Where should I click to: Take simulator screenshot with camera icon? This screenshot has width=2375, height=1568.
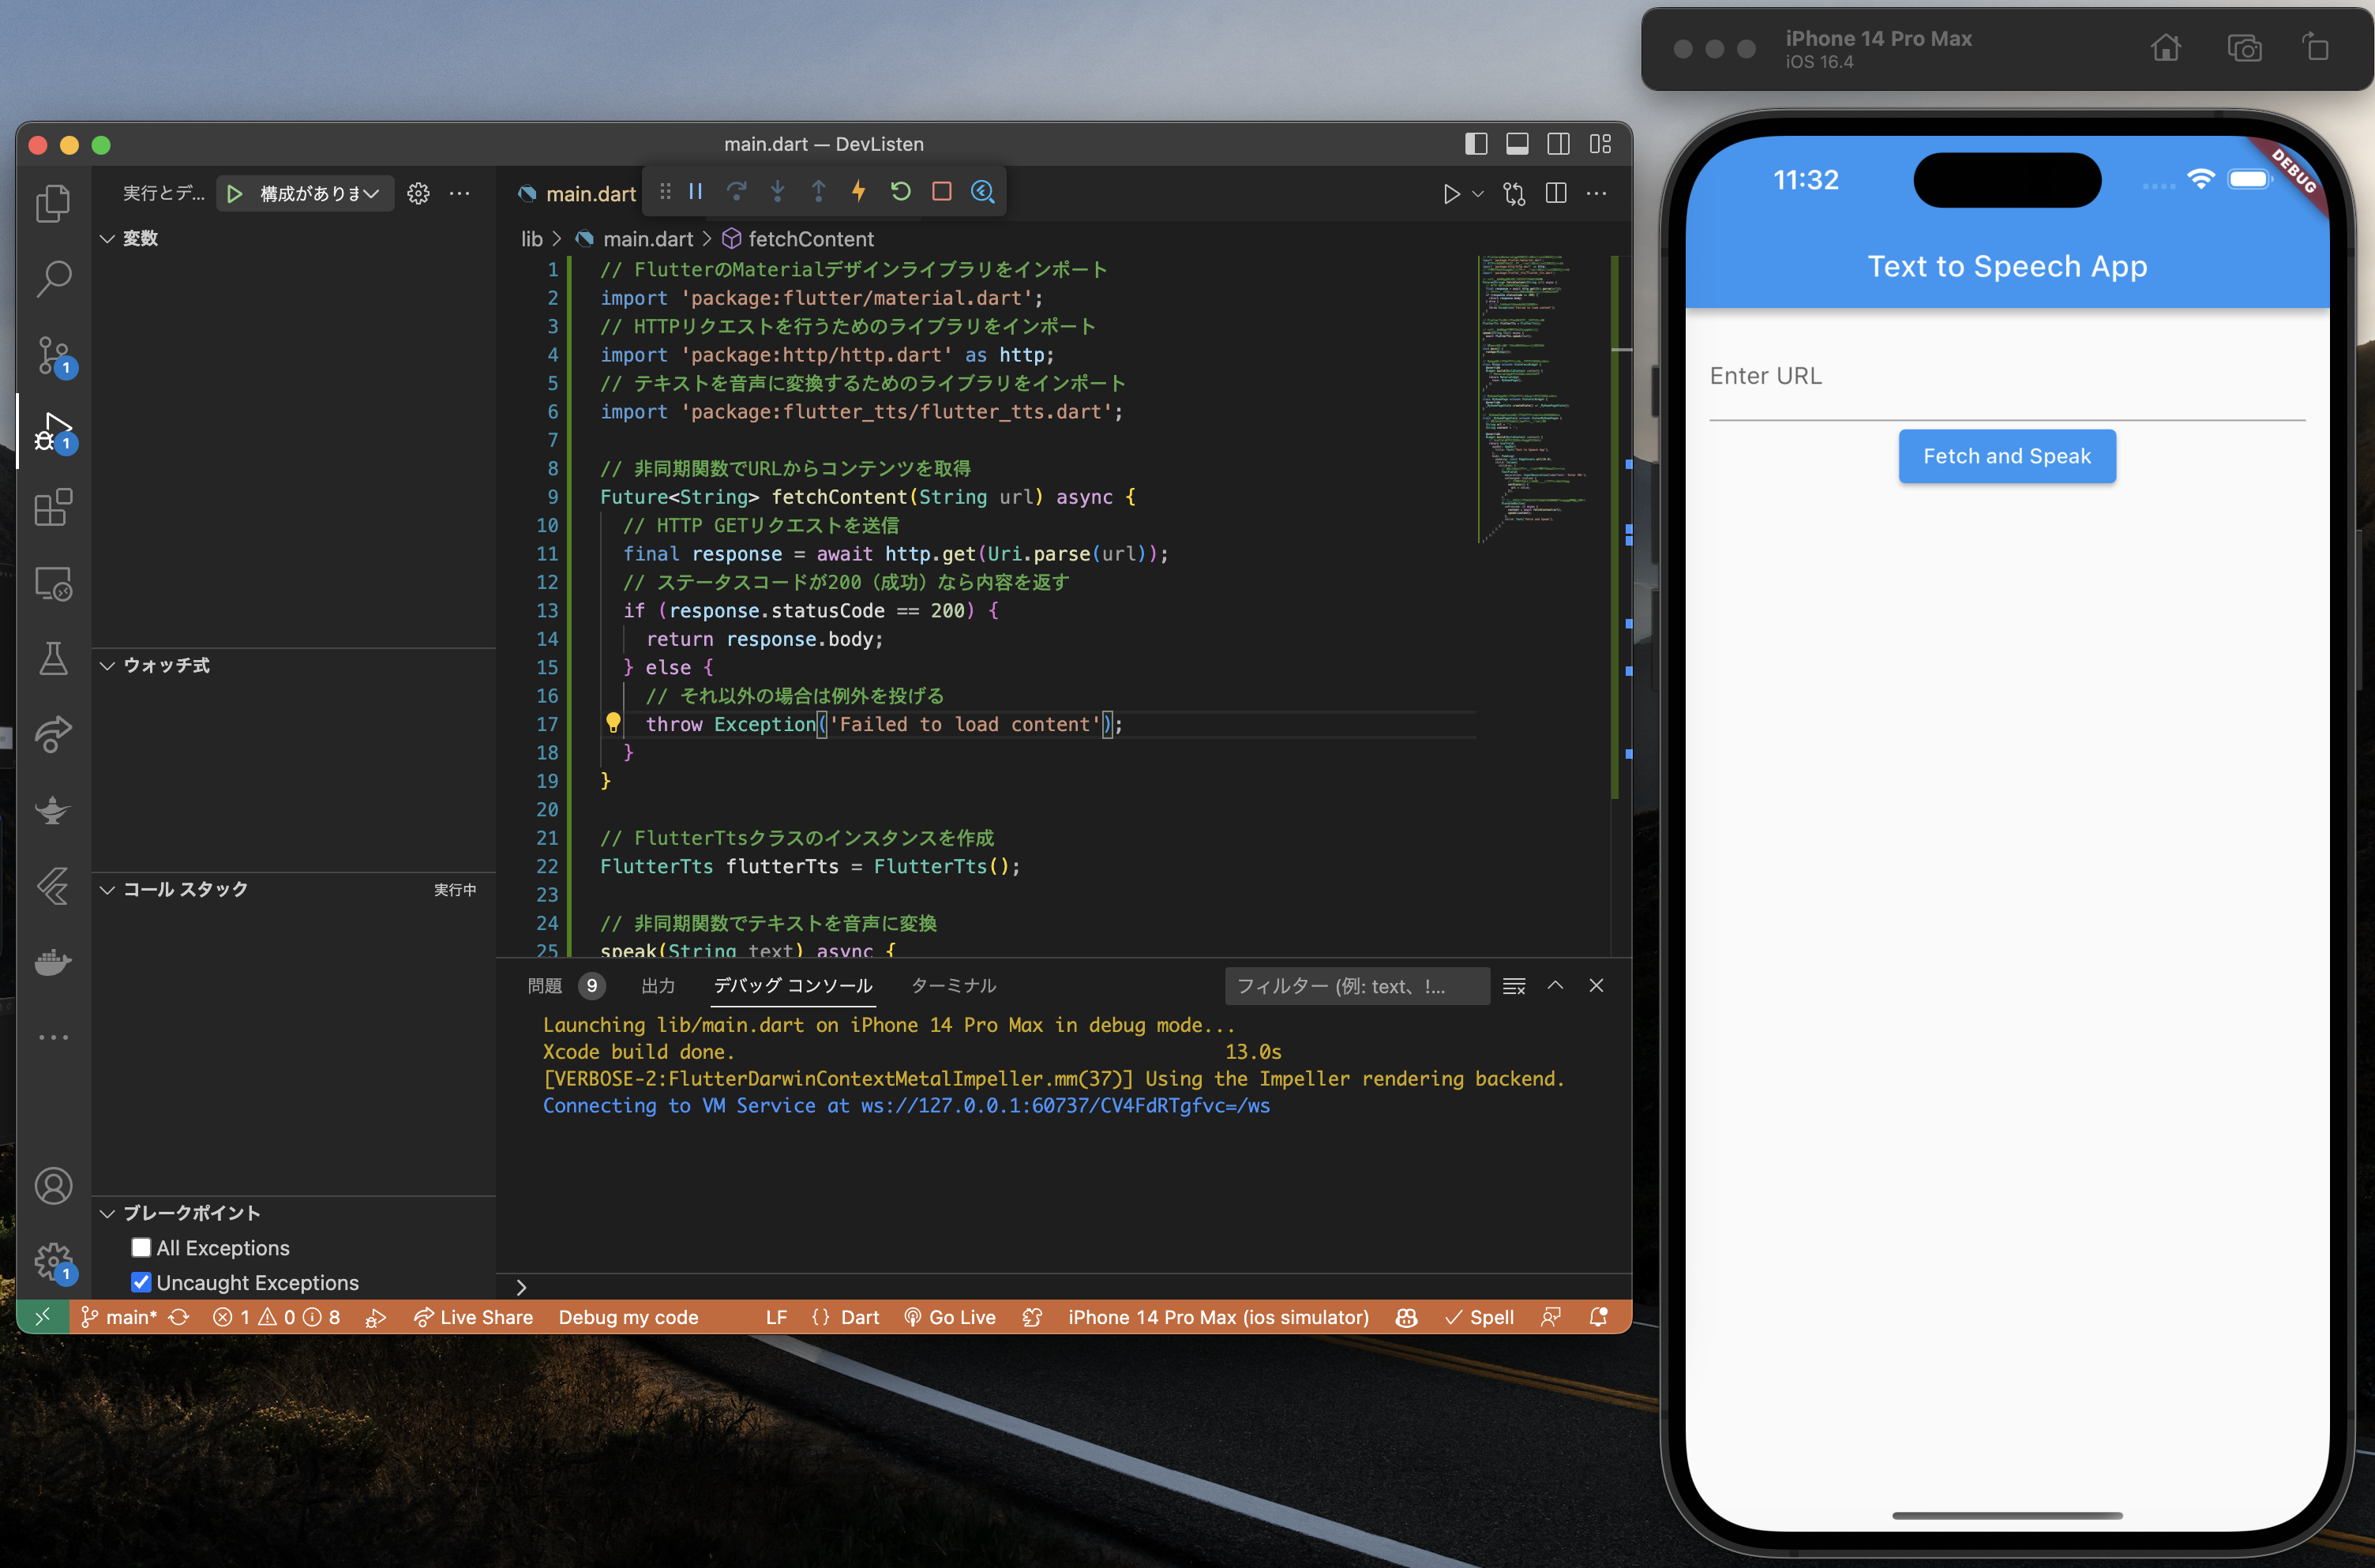tap(2243, 48)
